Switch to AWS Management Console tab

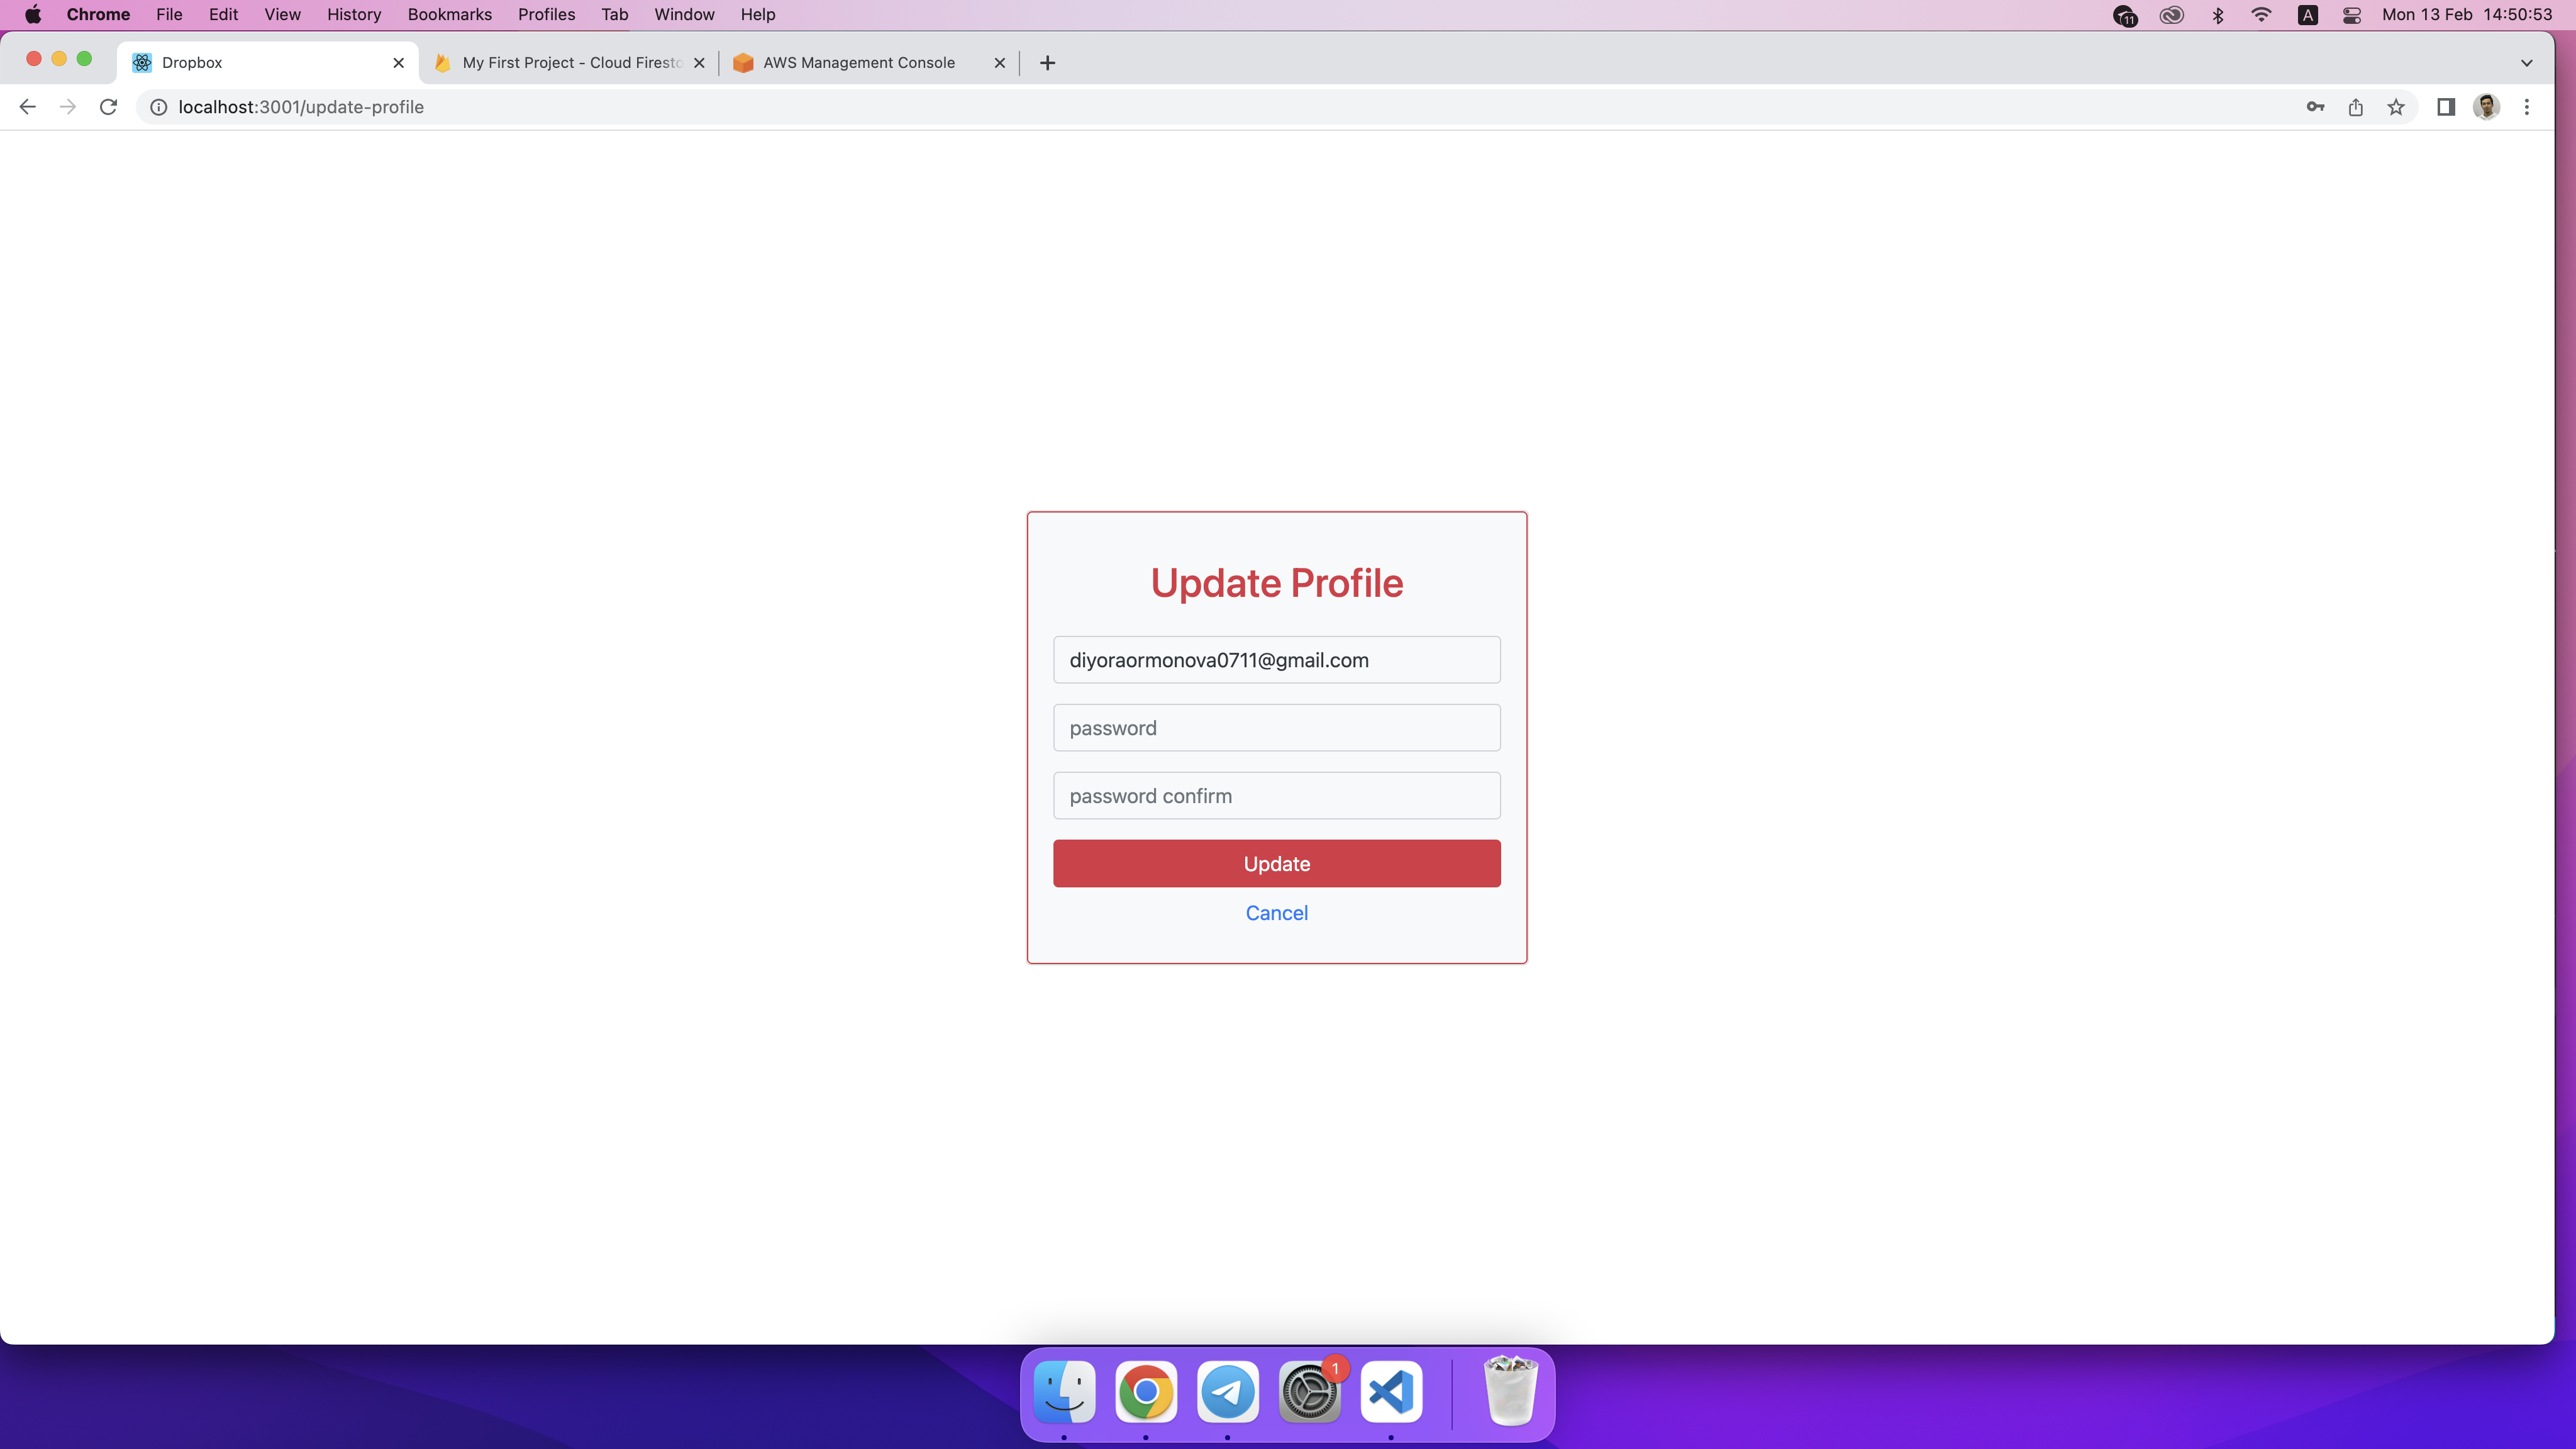pyautogui.click(x=858, y=63)
